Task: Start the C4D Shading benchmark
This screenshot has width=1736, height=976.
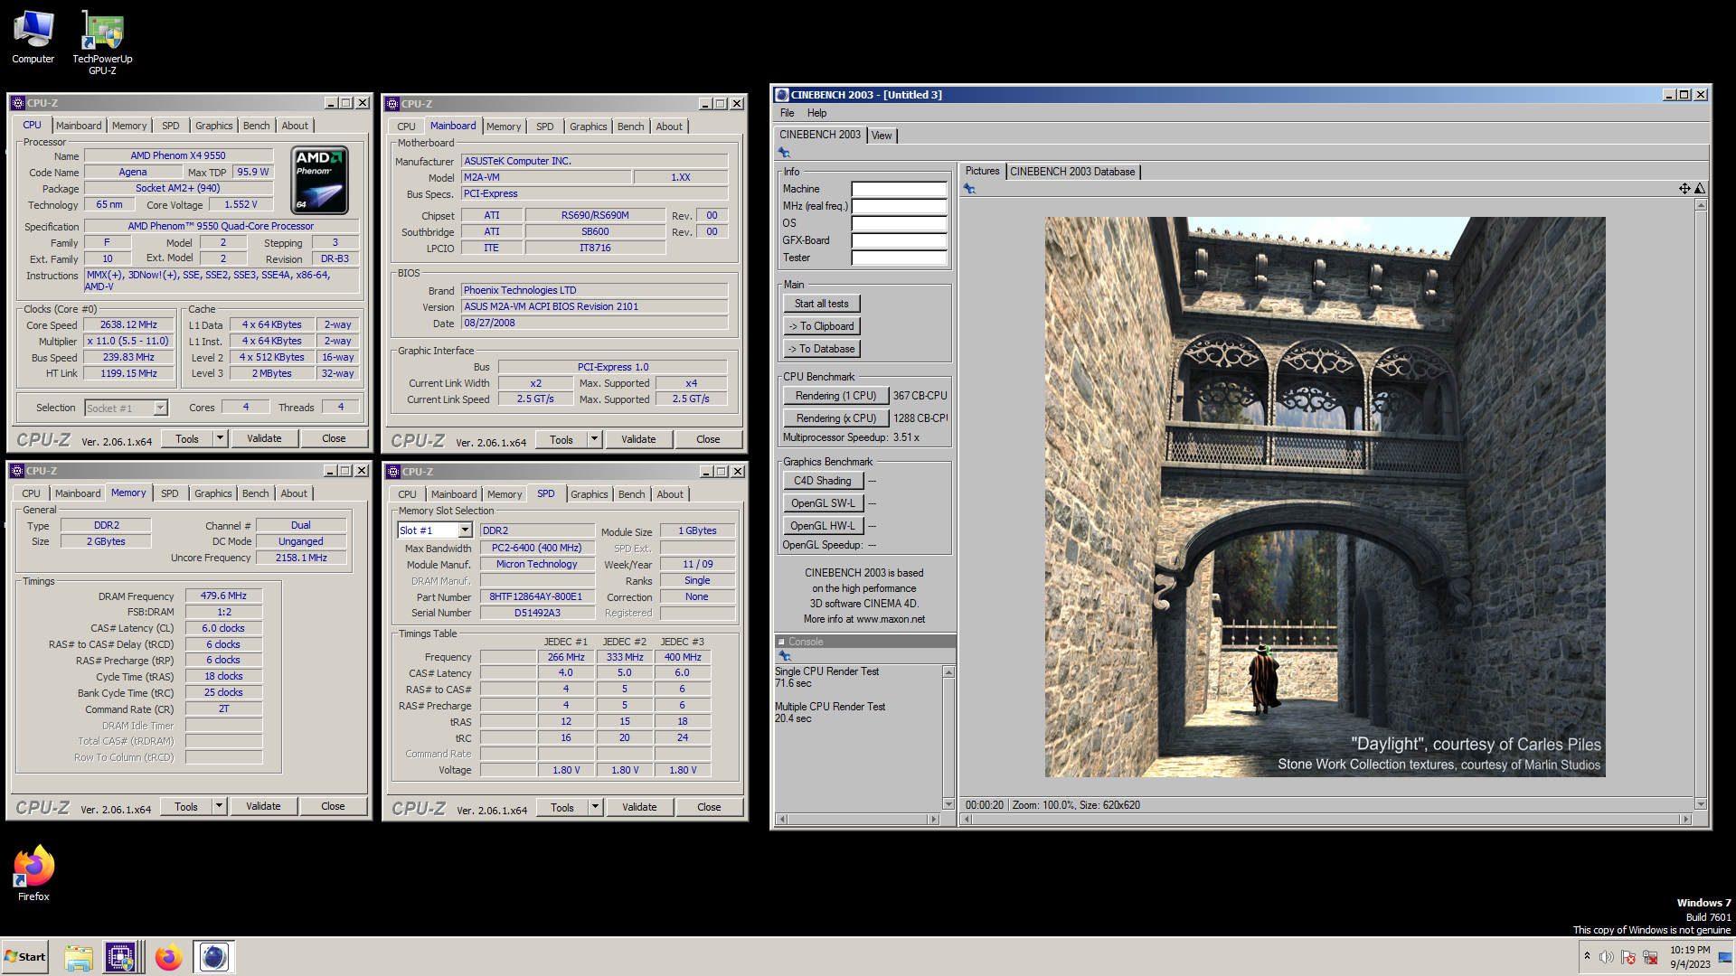Action: [823, 481]
